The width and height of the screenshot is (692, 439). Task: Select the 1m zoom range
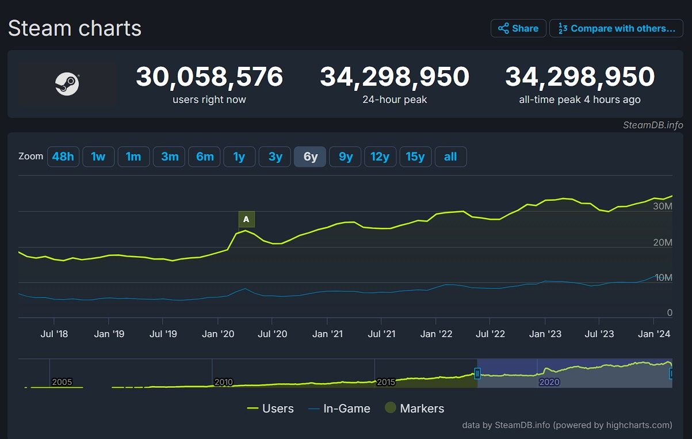(x=133, y=156)
